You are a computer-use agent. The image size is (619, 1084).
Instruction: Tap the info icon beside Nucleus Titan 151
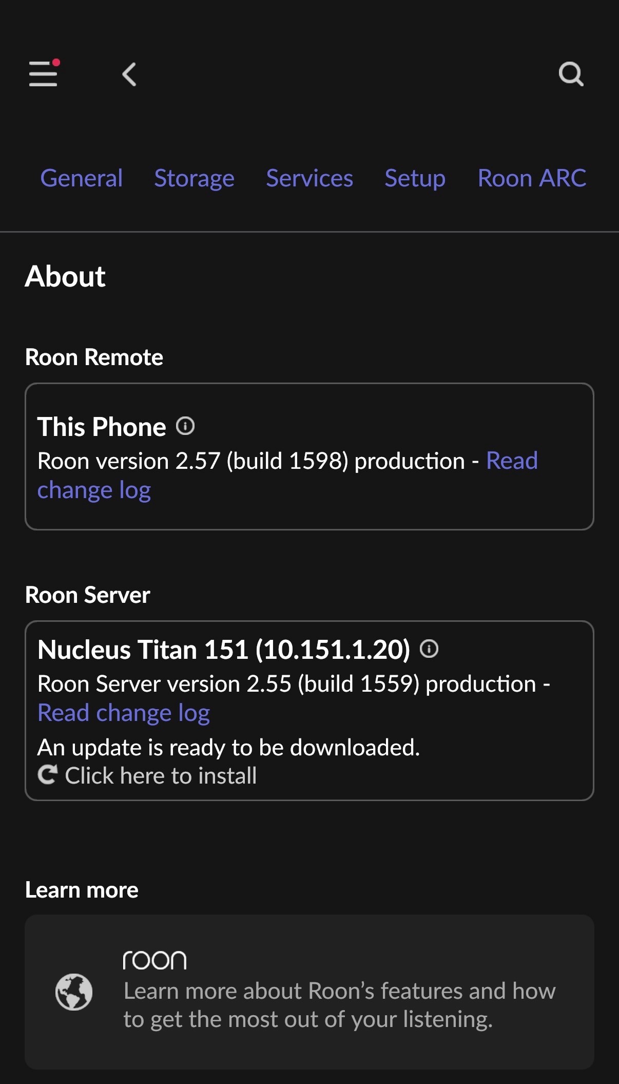[x=429, y=649]
